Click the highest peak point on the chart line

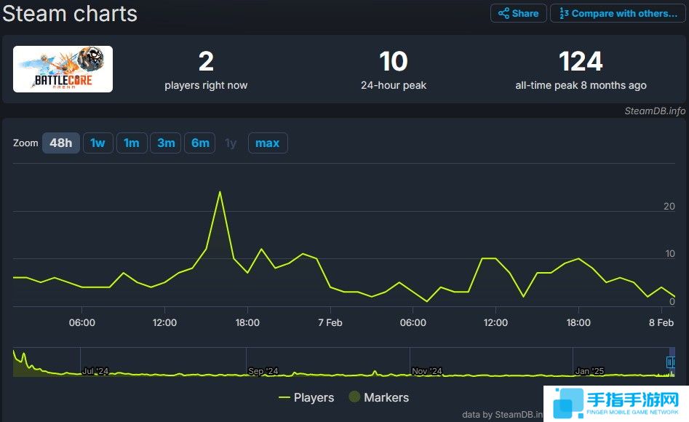click(x=219, y=192)
